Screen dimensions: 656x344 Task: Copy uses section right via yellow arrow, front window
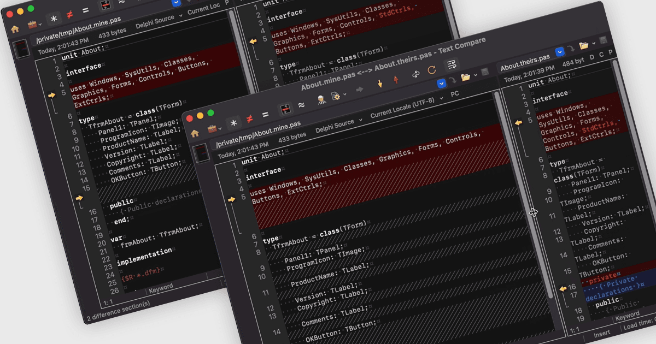[x=231, y=199]
